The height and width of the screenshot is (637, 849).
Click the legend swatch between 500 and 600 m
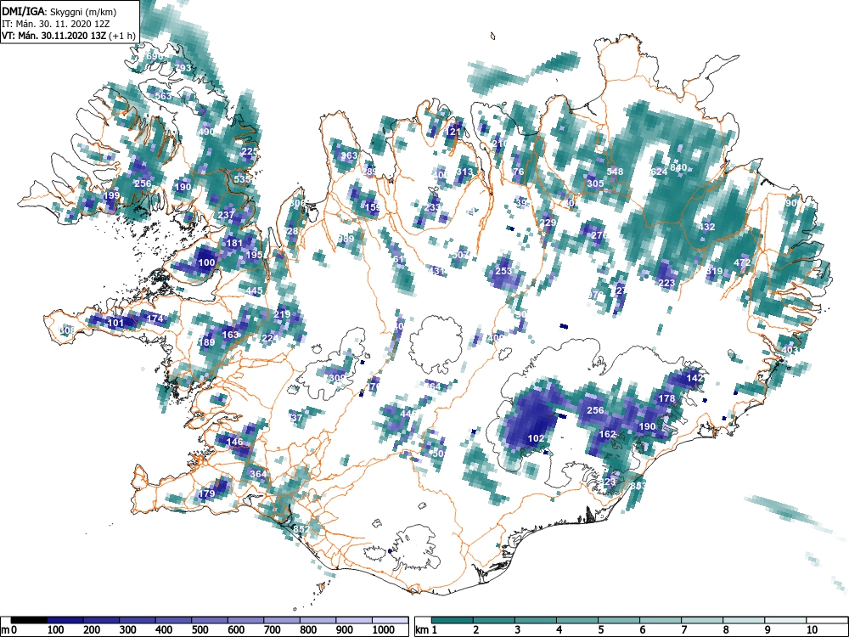[x=210, y=620]
